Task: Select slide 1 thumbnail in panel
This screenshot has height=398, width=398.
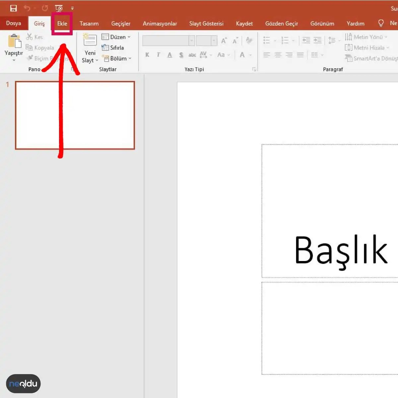Action: coord(75,115)
